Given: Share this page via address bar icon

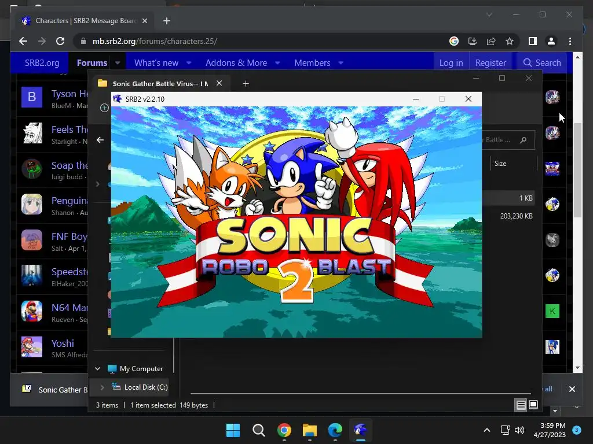Looking at the screenshot, I should point(491,41).
